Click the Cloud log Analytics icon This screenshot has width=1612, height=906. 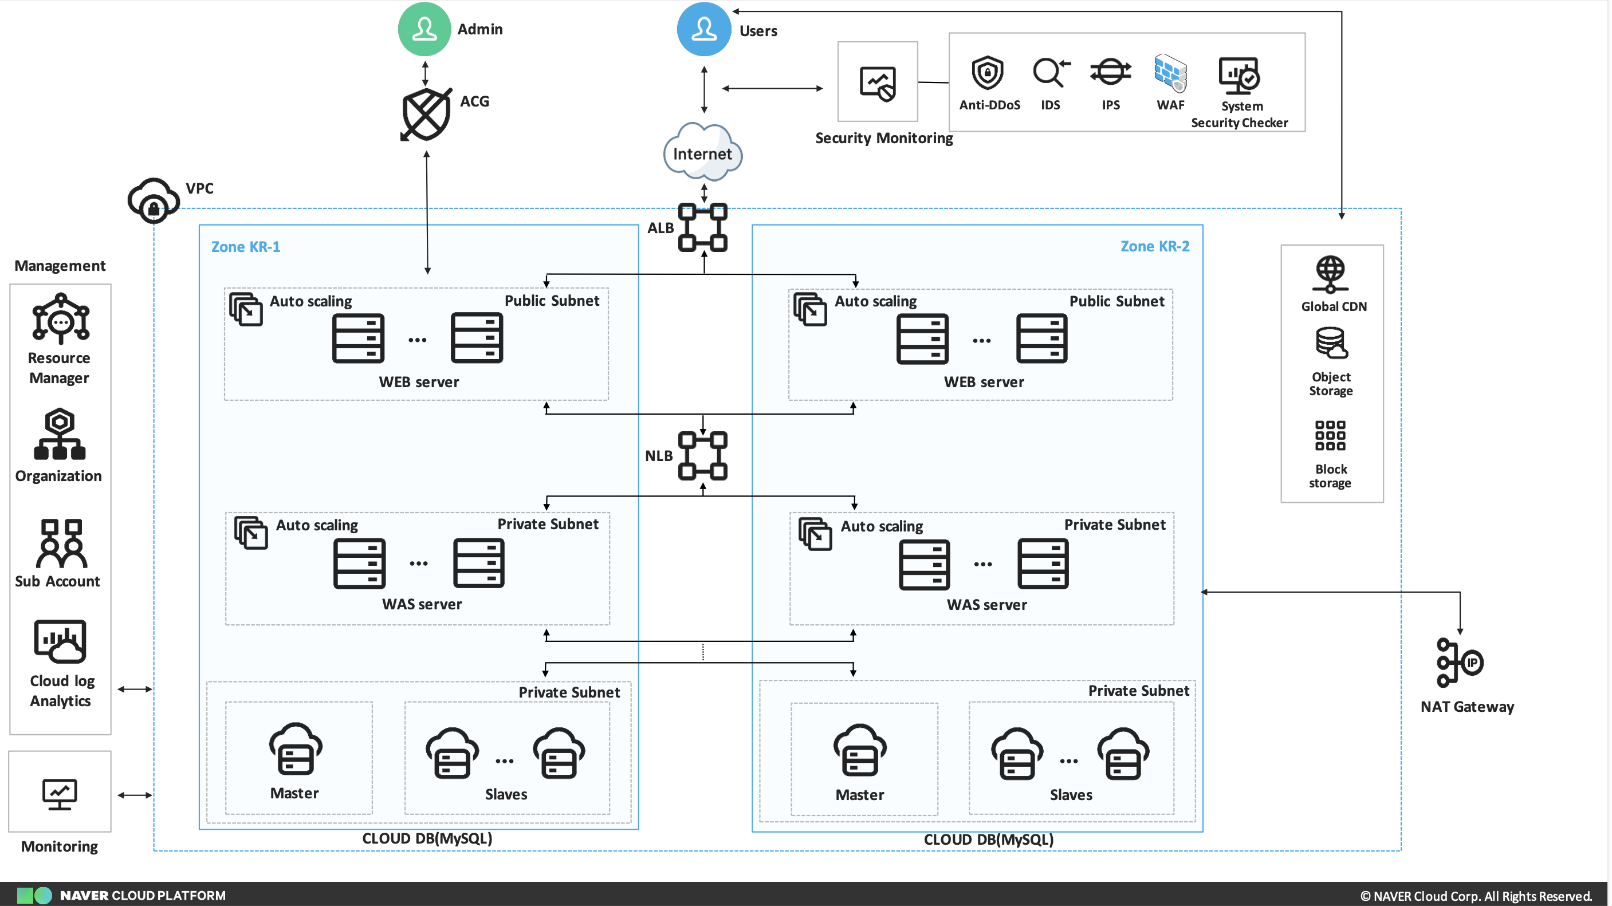60,641
